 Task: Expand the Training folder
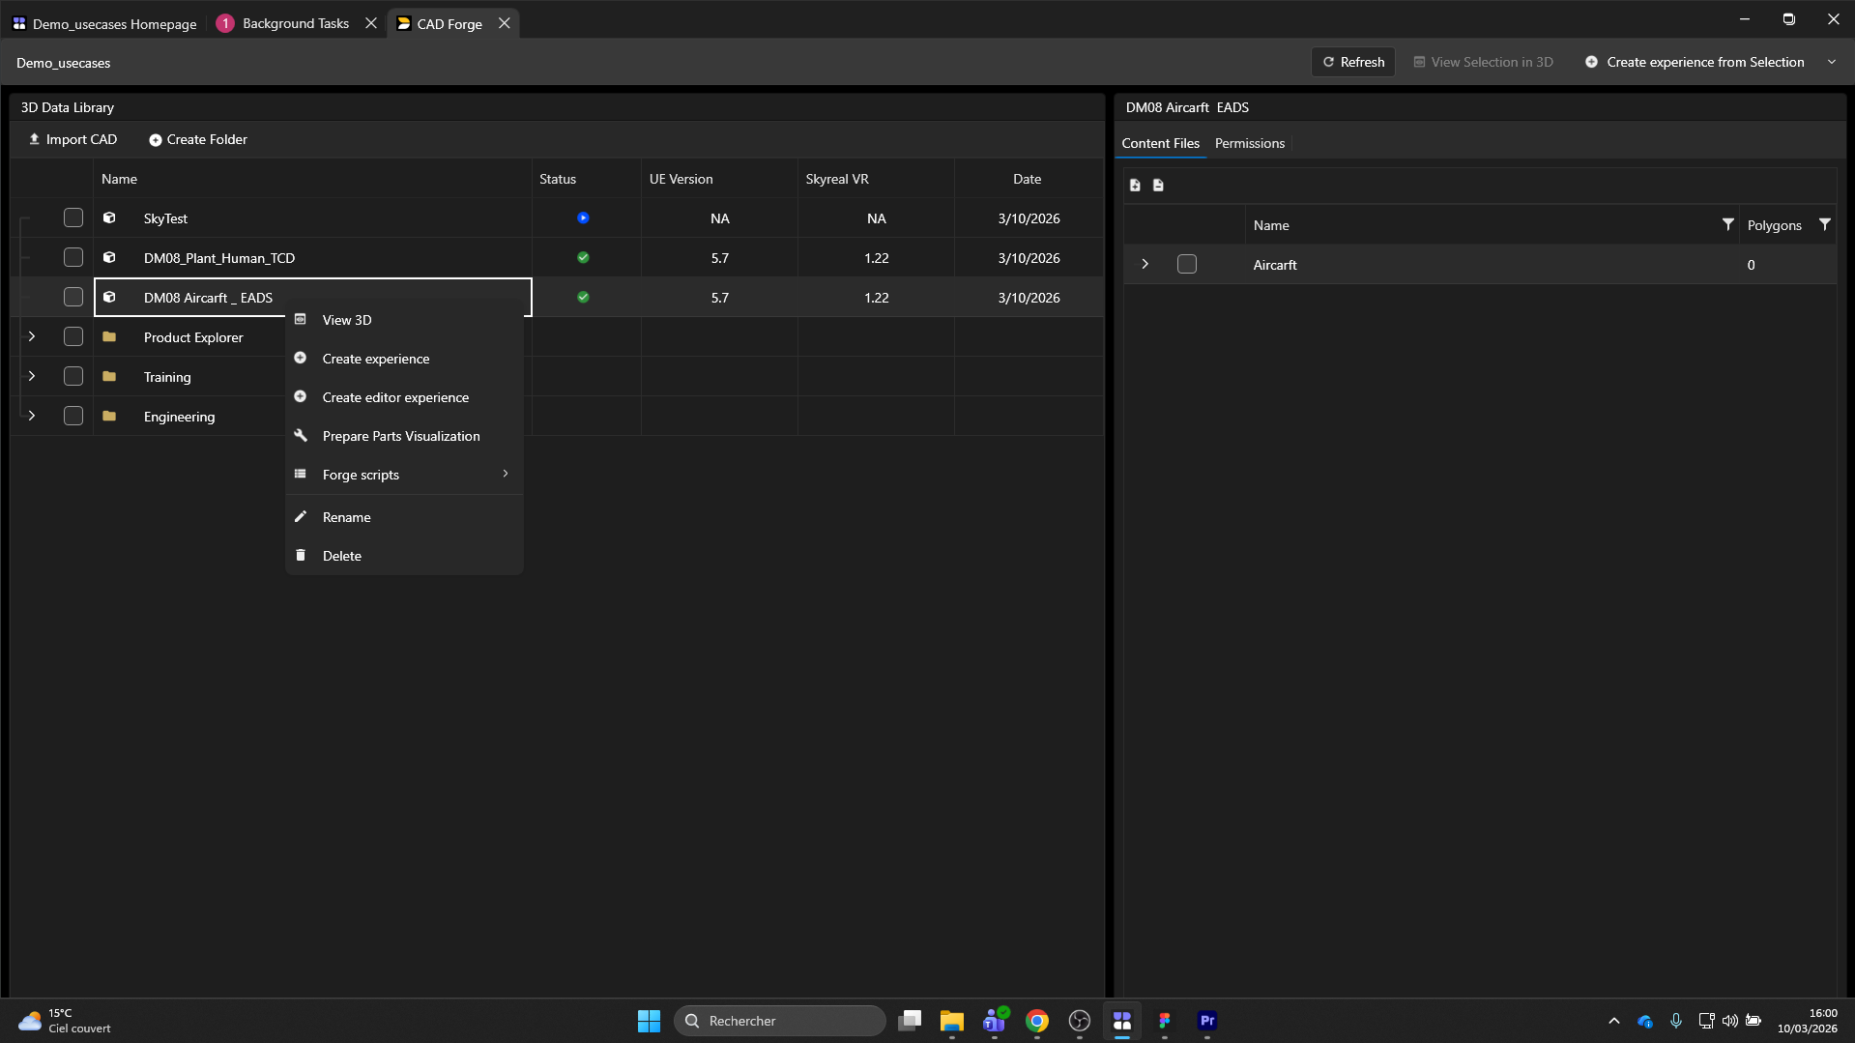(32, 377)
